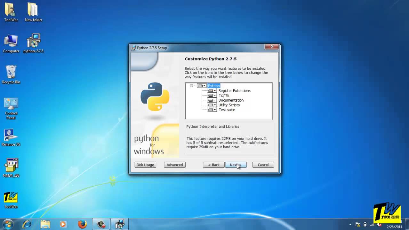Viewport: 409px width, 230px height.
Task: Open the Utility Scripts feature dropdown
Action: click(x=212, y=105)
